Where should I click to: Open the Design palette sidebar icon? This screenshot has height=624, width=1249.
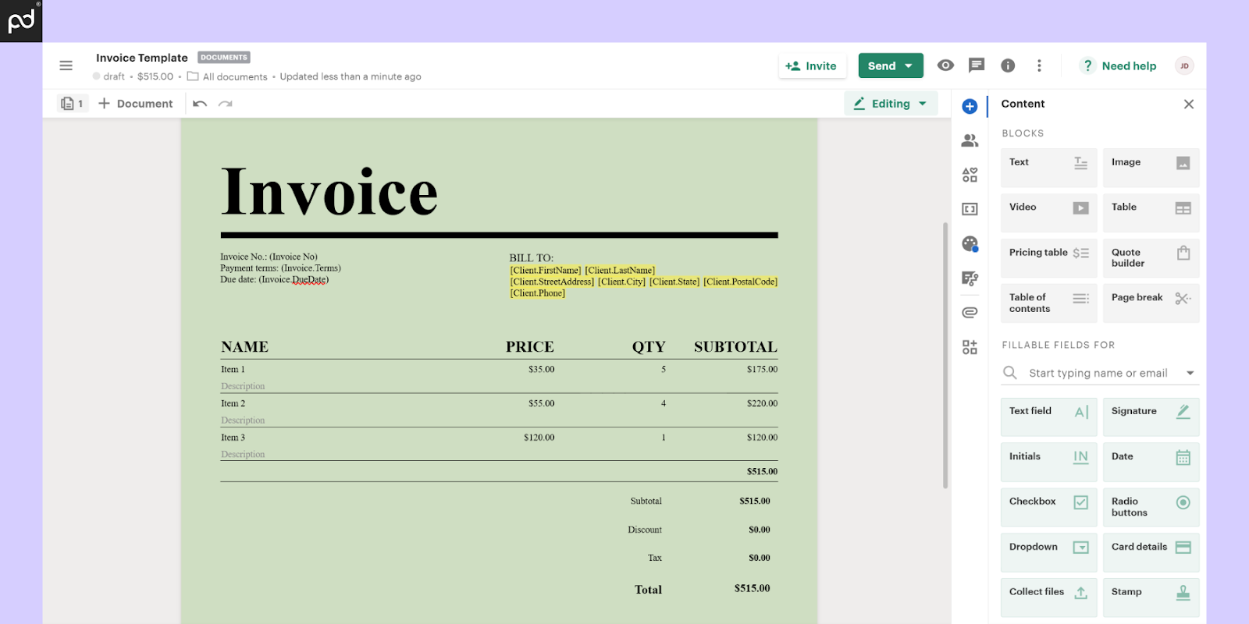pyautogui.click(x=970, y=244)
